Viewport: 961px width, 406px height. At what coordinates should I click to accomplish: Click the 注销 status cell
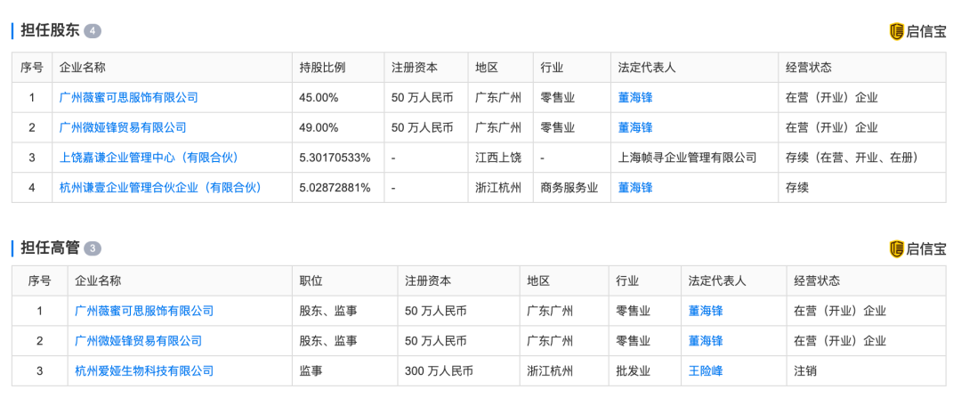pyautogui.click(x=804, y=370)
